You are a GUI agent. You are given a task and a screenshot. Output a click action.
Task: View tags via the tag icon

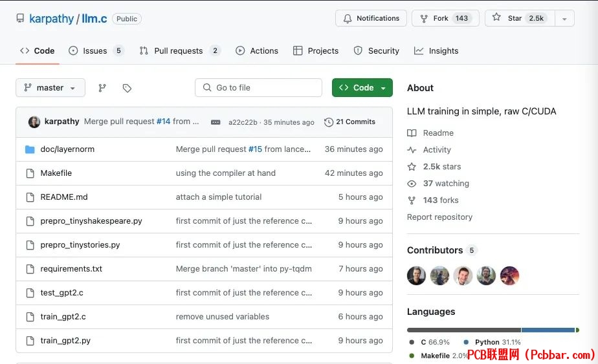[x=127, y=88]
